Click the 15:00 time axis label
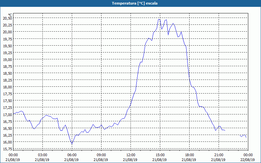Image resolution: width=261 pixels, height=163 pixels. [x=160, y=155]
